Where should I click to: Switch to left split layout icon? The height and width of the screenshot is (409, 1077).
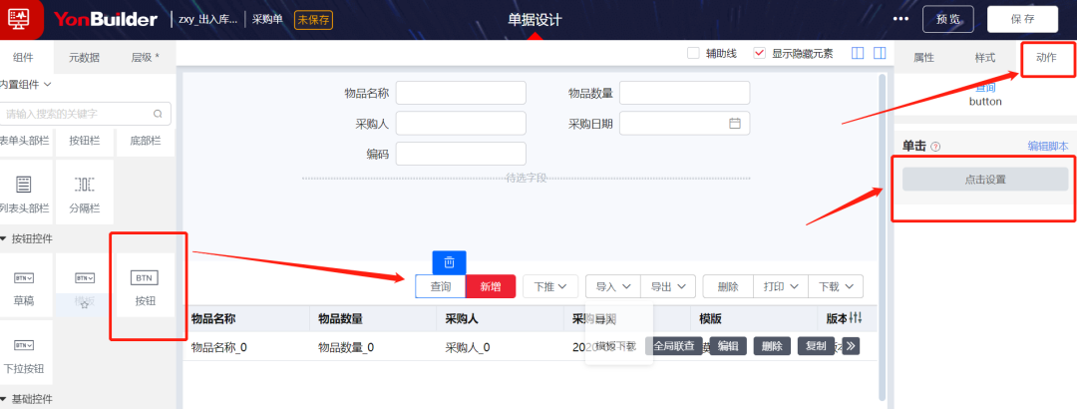click(x=858, y=53)
